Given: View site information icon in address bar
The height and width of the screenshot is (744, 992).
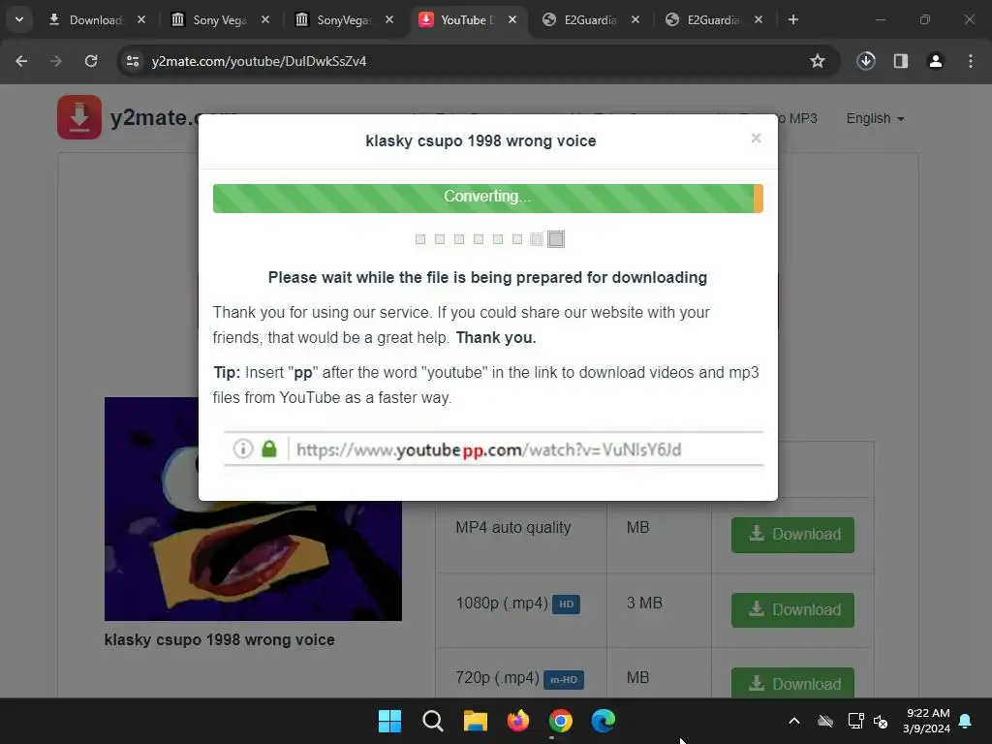Looking at the screenshot, I should pyautogui.click(x=133, y=61).
